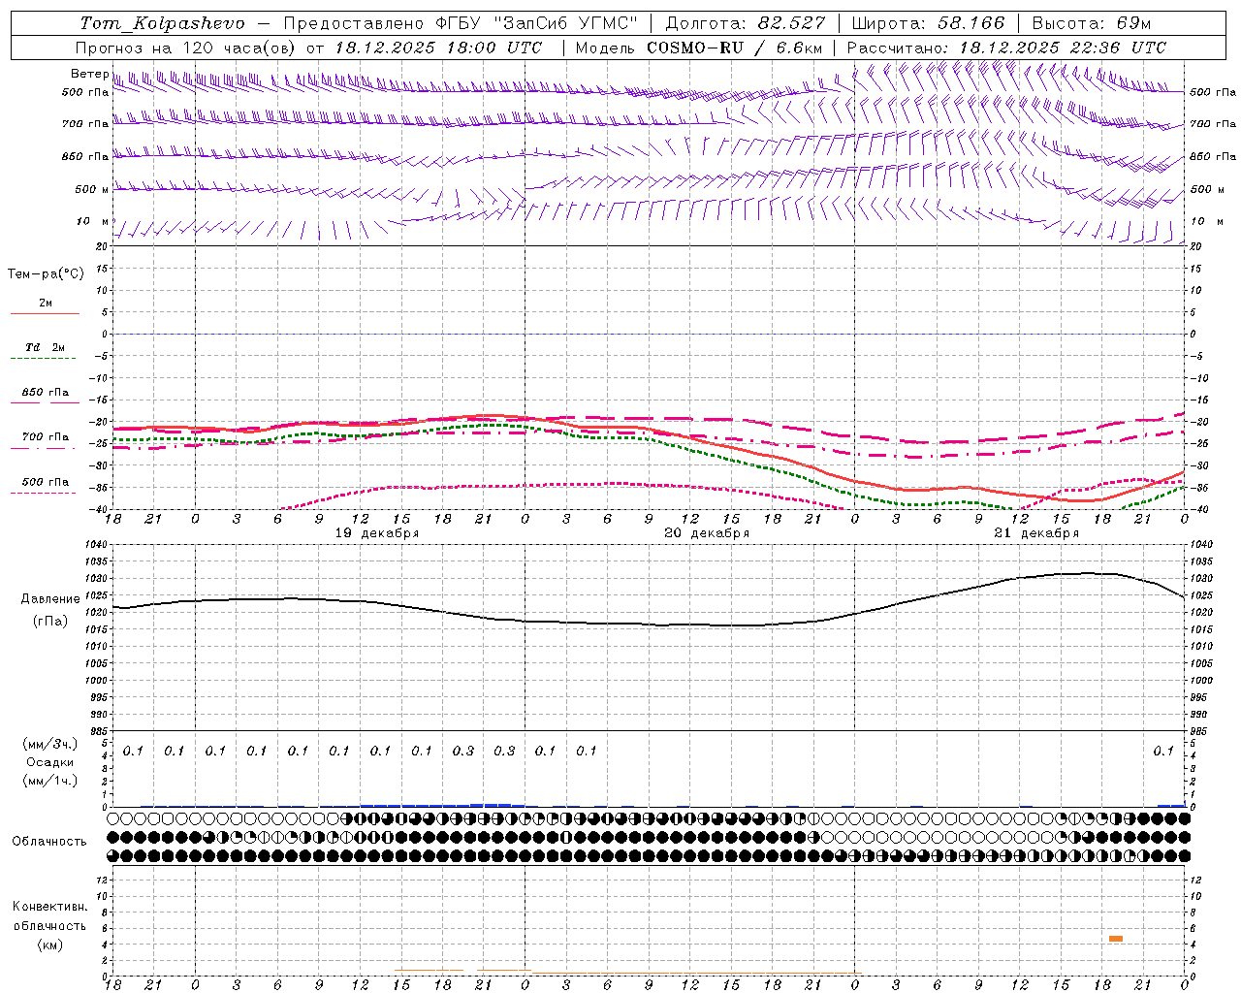Click the Конвективн. convective cloud label
Viewport: 1241px width, 993px height.
(x=49, y=907)
